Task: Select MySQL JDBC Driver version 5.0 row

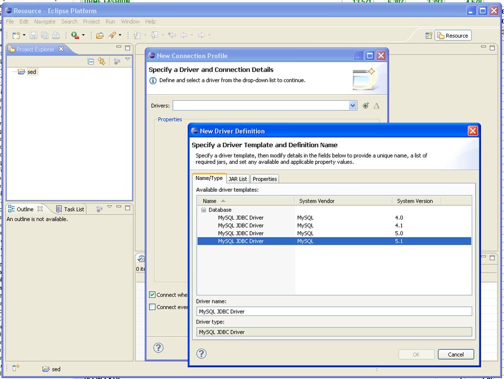Action: point(334,233)
